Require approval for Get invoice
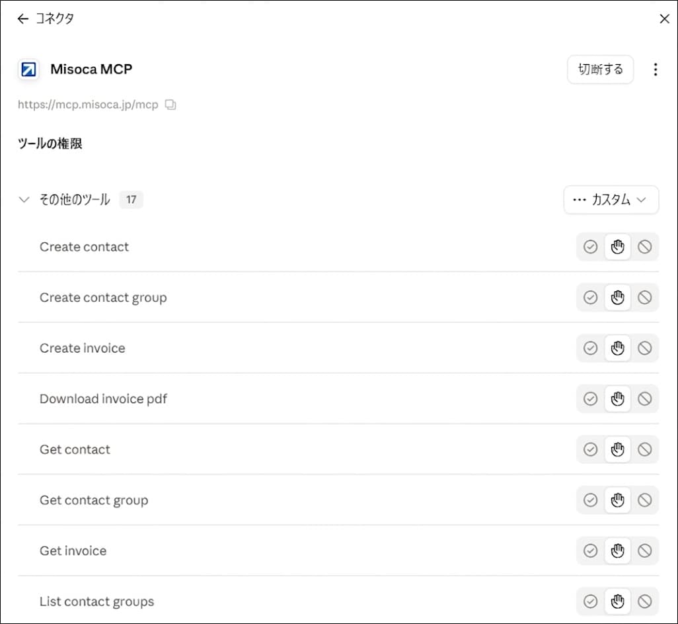678x624 pixels. click(x=617, y=551)
